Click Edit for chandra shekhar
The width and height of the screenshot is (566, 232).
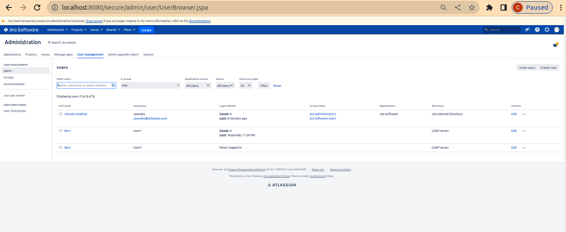coord(514,114)
